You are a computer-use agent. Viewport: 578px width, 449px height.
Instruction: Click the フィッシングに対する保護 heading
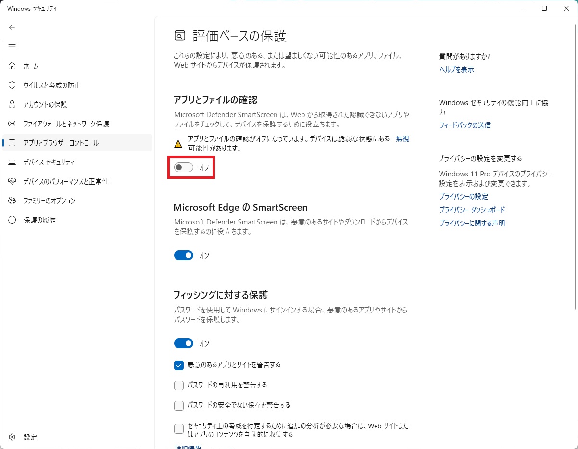coord(221,295)
